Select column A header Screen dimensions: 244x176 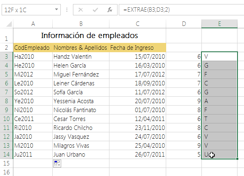[x=32, y=24]
